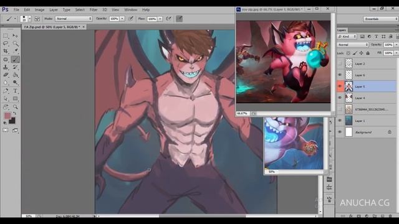
Task: Set the foreground color swatch
Action: (x=7, y=116)
